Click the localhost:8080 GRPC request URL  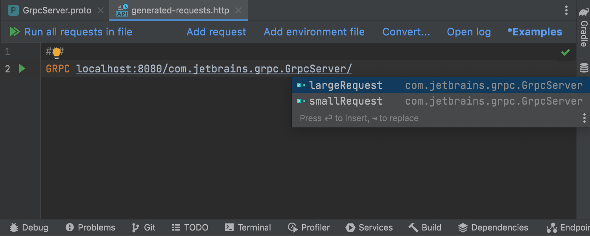pos(214,69)
